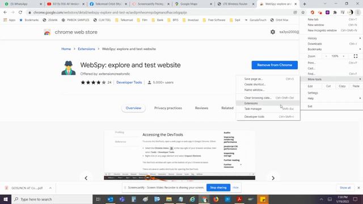Screen dimensions: 363x204
Task: Expand options for GOSUNCN pdf download
Action: (x=50, y=188)
